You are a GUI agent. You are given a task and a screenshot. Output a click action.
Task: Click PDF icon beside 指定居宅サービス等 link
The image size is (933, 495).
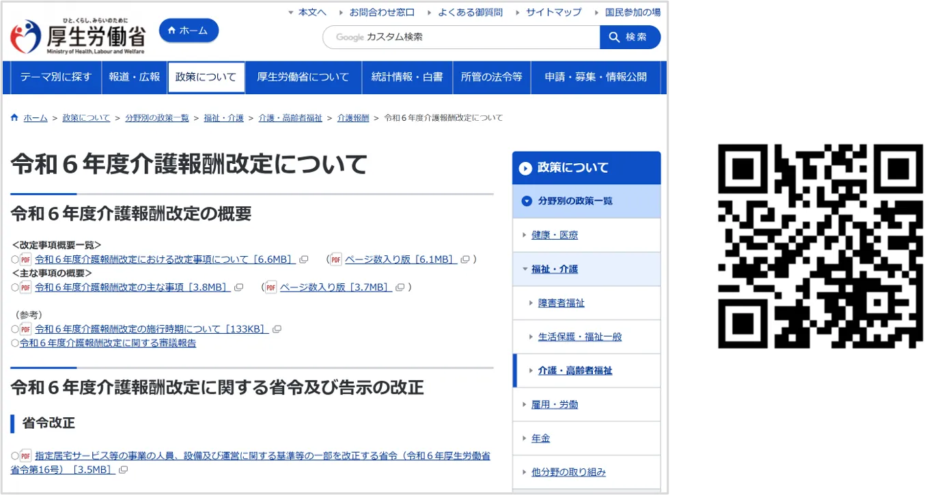tap(26, 456)
